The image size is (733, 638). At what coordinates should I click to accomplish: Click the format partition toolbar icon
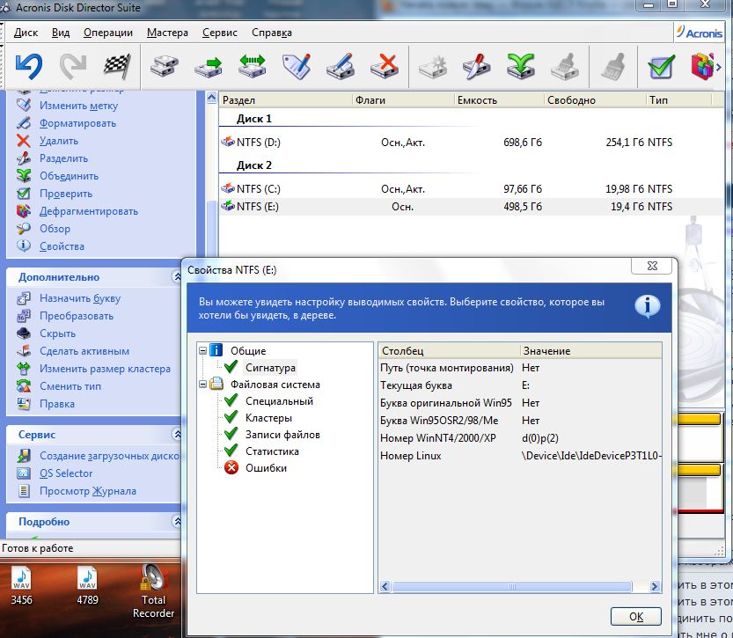coord(340,66)
